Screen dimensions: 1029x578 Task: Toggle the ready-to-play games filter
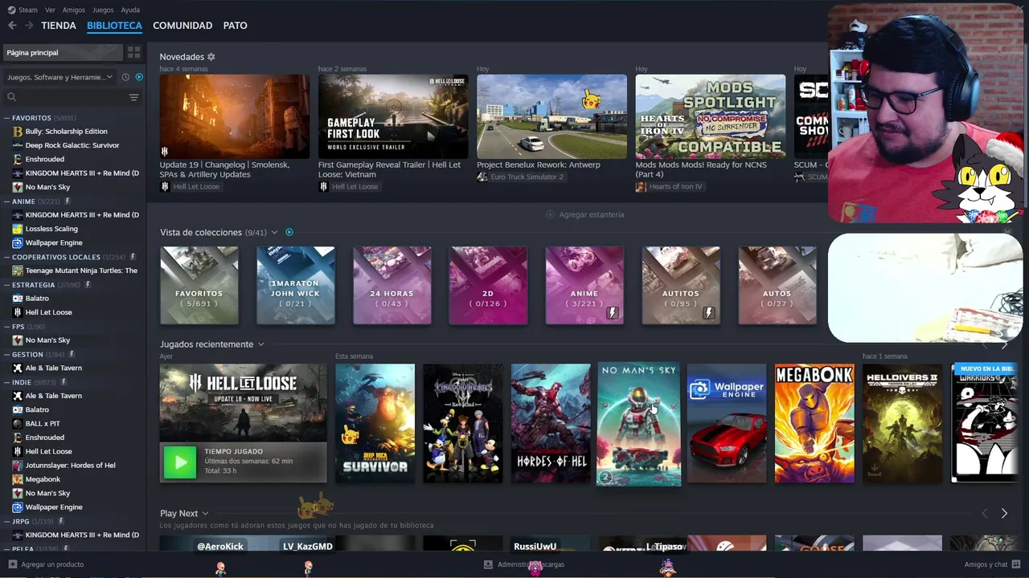[139, 77]
